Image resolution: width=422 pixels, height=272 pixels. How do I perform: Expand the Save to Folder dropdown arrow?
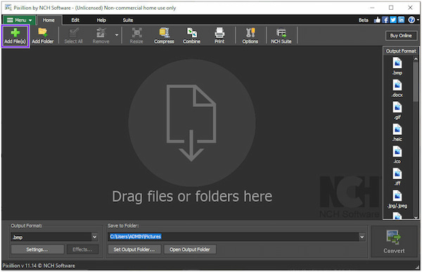pyautogui.click(x=362, y=237)
